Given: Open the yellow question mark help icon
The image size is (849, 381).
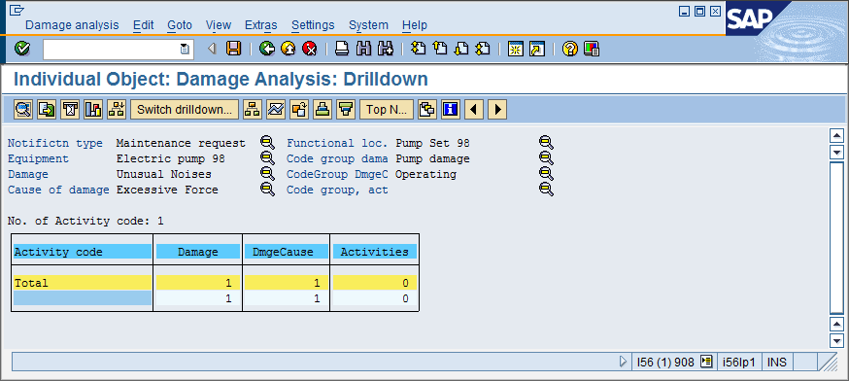Looking at the screenshot, I should pyautogui.click(x=569, y=49).
